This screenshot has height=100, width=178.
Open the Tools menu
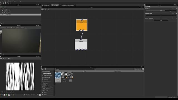coord(9,1)
